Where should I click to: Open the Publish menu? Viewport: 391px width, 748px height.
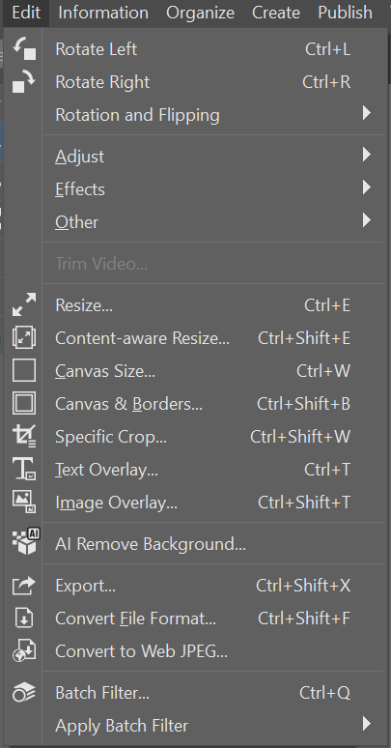point(346,13)
